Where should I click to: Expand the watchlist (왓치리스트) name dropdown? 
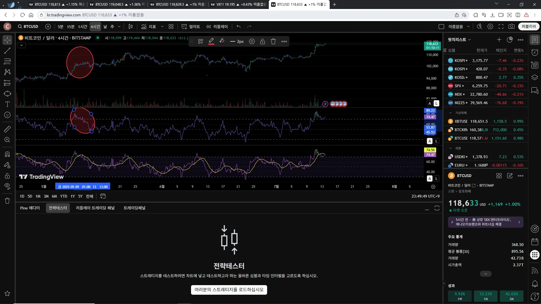(459, 40)
